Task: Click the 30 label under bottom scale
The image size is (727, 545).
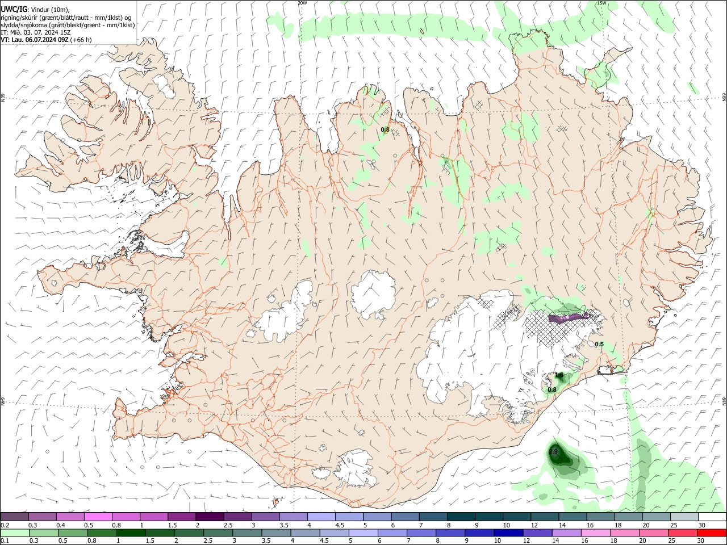Action: click(702, 541)
